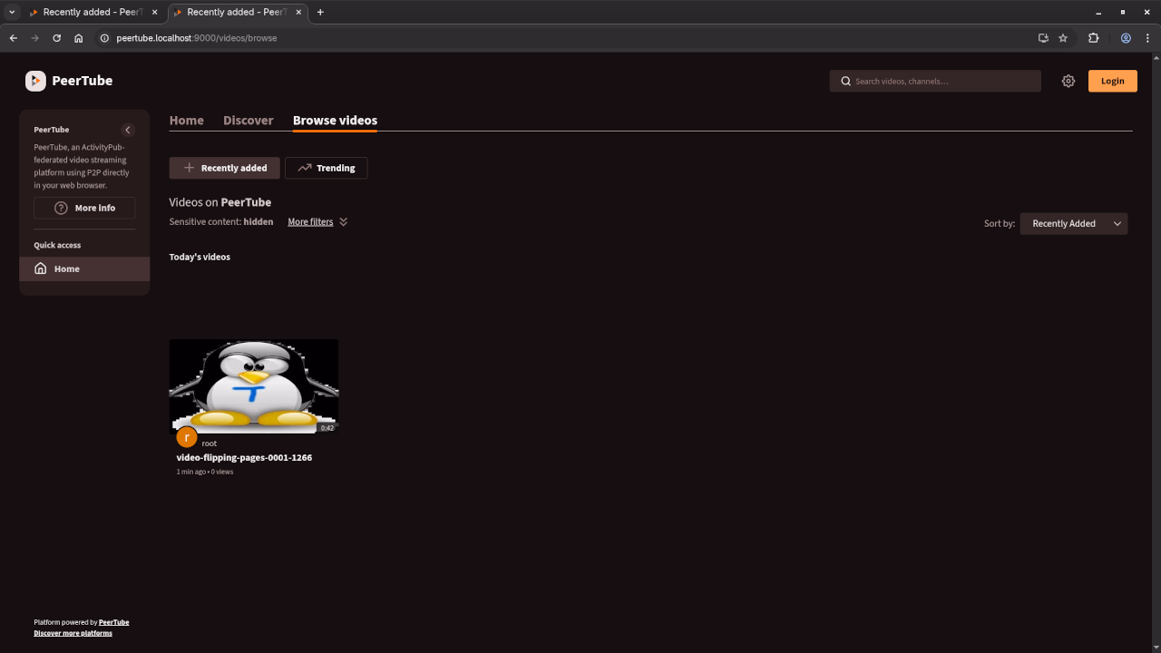Click the 1 min ago • 0 views text
This screenshot has width=1161, height=653.
pyautogui.click(x=205, y=472)
